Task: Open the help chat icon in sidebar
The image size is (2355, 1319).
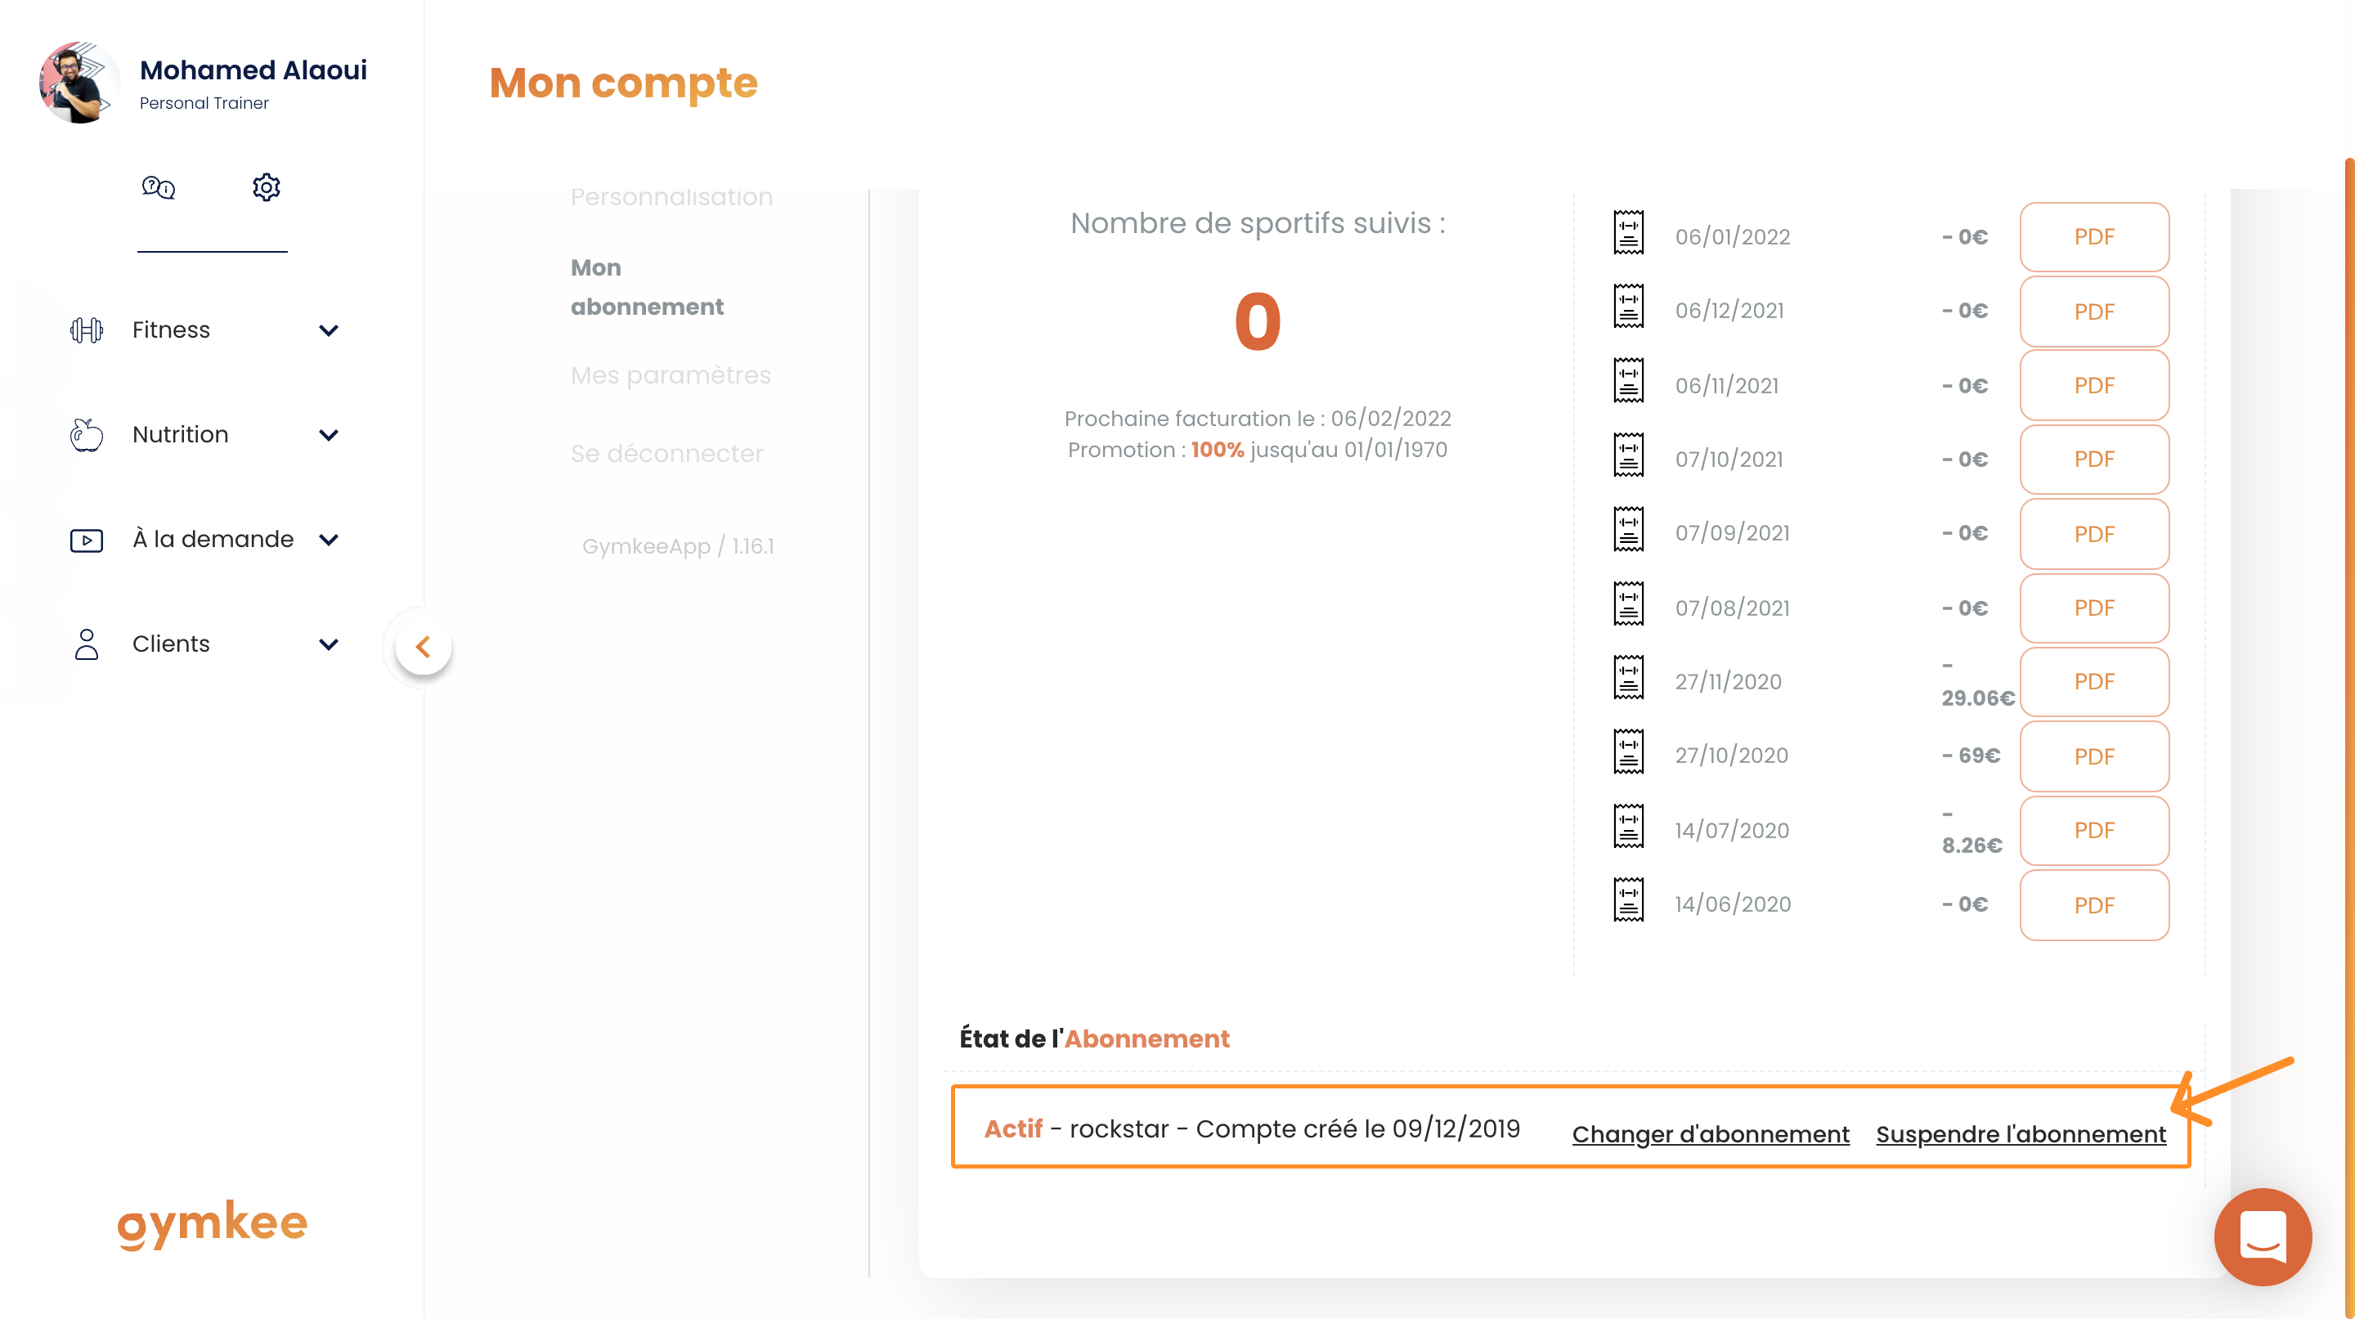Action: [x=158, y=187]
